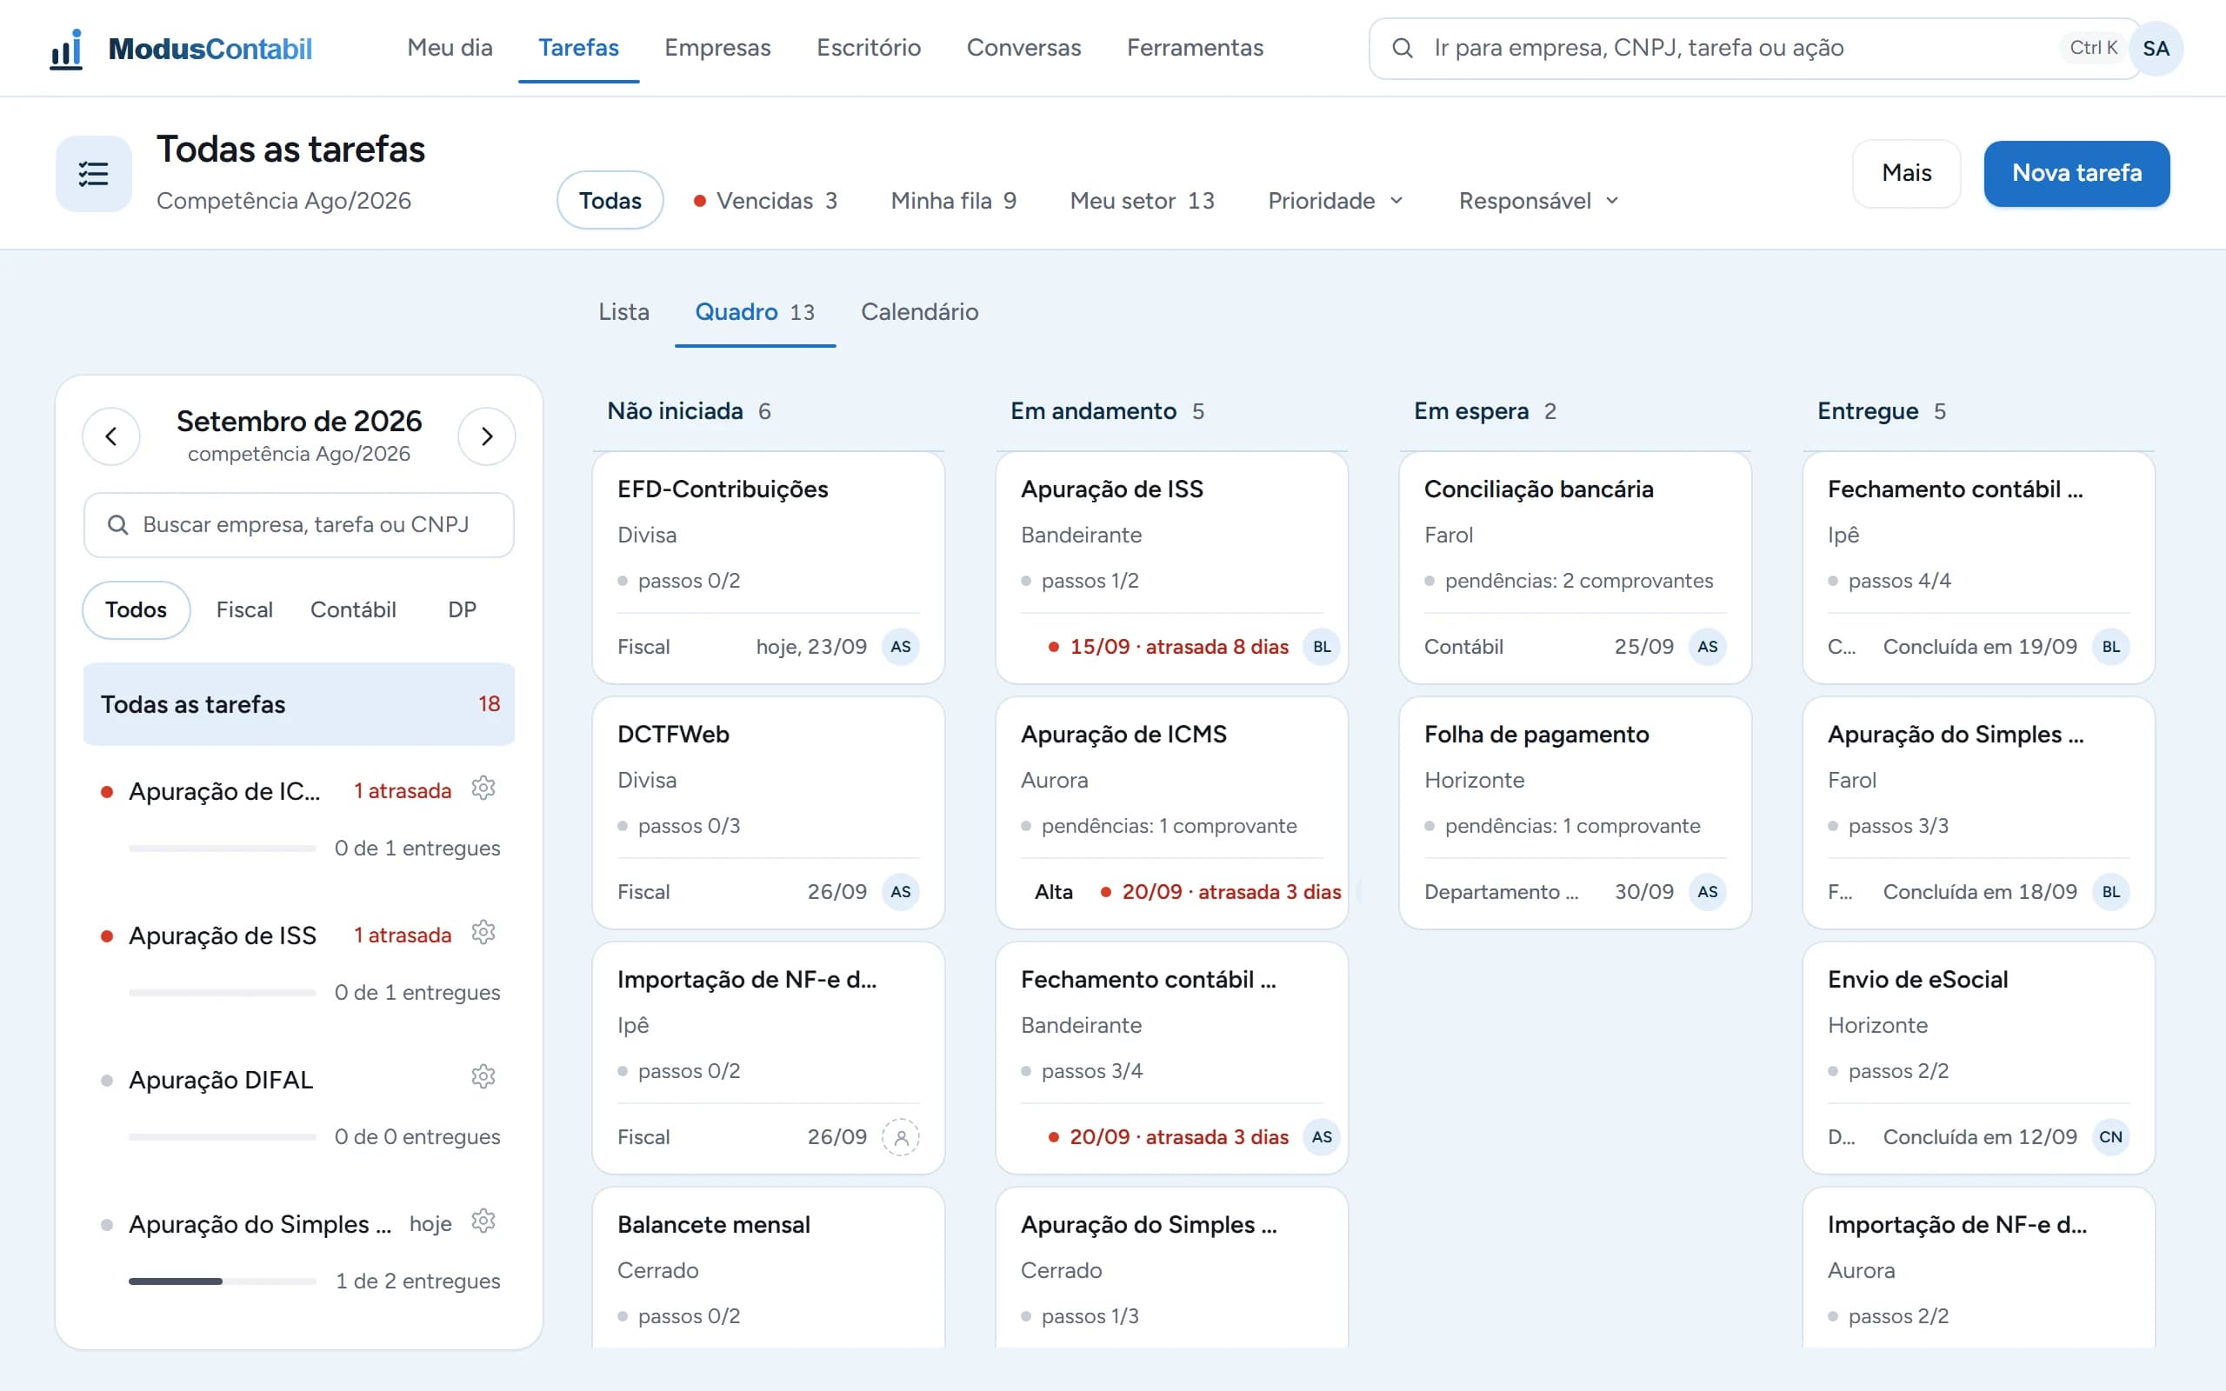
Task: Select the Todas filter chip
Action: pyautogui.click(x=610, y=201)
